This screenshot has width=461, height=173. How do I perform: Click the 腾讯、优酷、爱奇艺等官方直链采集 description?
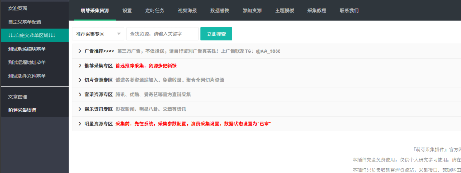click(x=153, y=95)
